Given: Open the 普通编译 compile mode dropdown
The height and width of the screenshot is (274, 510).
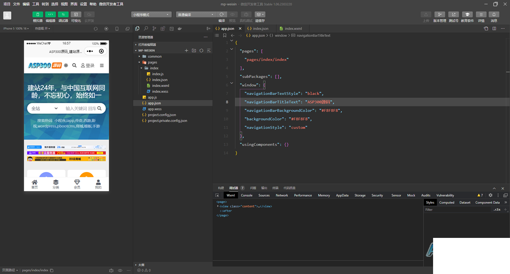Looking at the screenshot, I should tap(197, 14).
